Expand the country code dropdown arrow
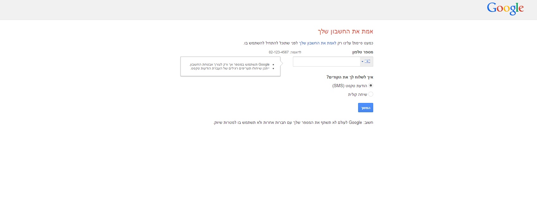Image resolution: width=537 pixels, height=211 pixels. tap(362, 61)
